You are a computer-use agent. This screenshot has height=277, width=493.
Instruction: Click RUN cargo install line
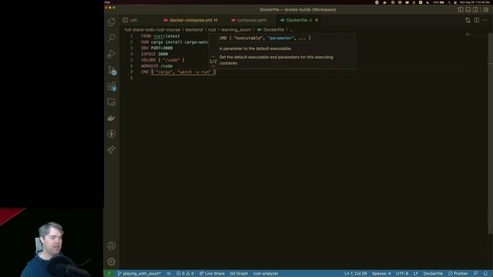175,42
